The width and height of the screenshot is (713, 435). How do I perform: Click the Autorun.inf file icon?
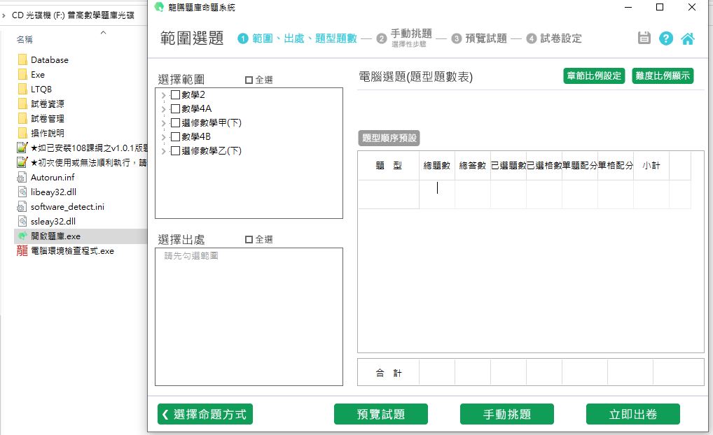22,178
